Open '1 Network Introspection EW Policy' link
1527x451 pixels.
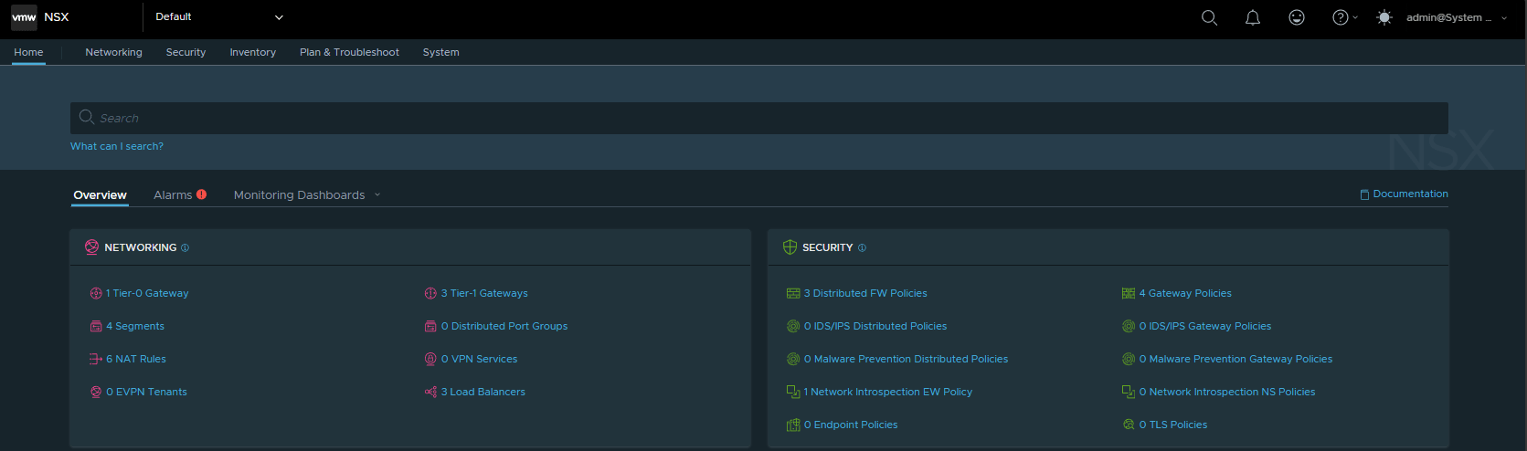pos(888,392)
